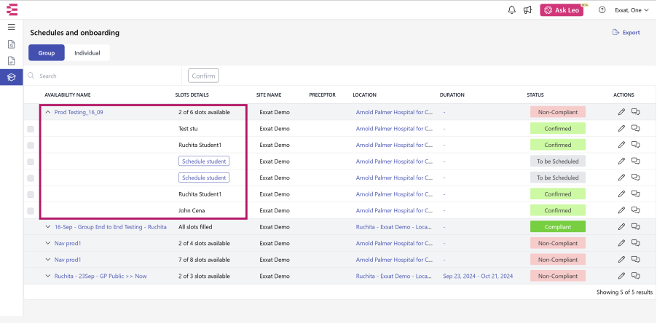Click Confirmed status for John Cena
The height and width of the screenshot is (323, 657).
click(x=558, y=210)
